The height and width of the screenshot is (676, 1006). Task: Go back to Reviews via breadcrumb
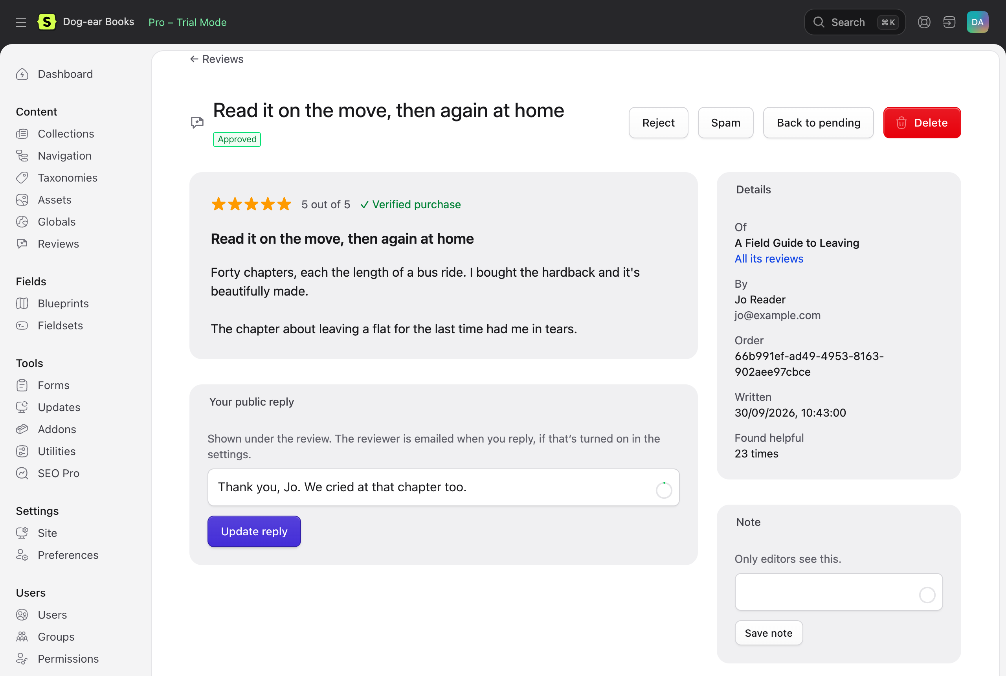[x=217, y=59]
